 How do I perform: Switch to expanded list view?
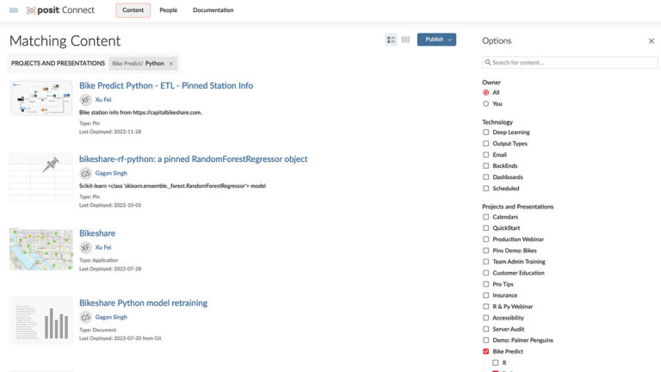(391, 40)
